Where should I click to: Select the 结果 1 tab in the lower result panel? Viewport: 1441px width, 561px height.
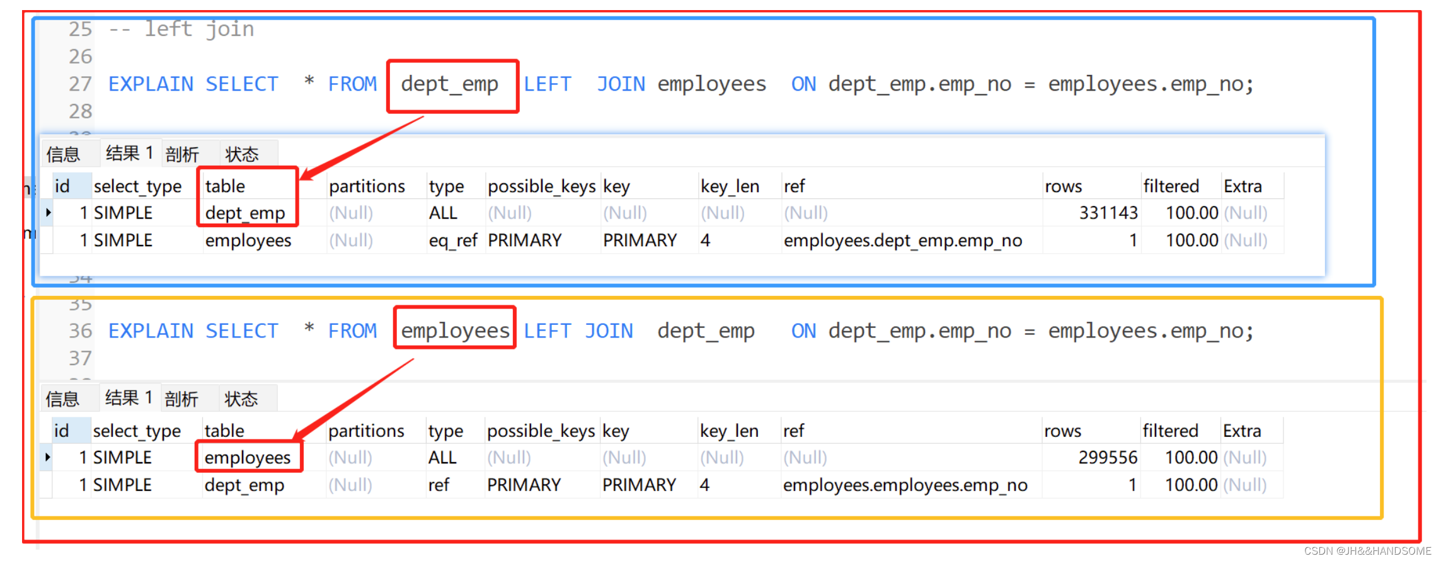pyautogui.click(x=129, y=397)
